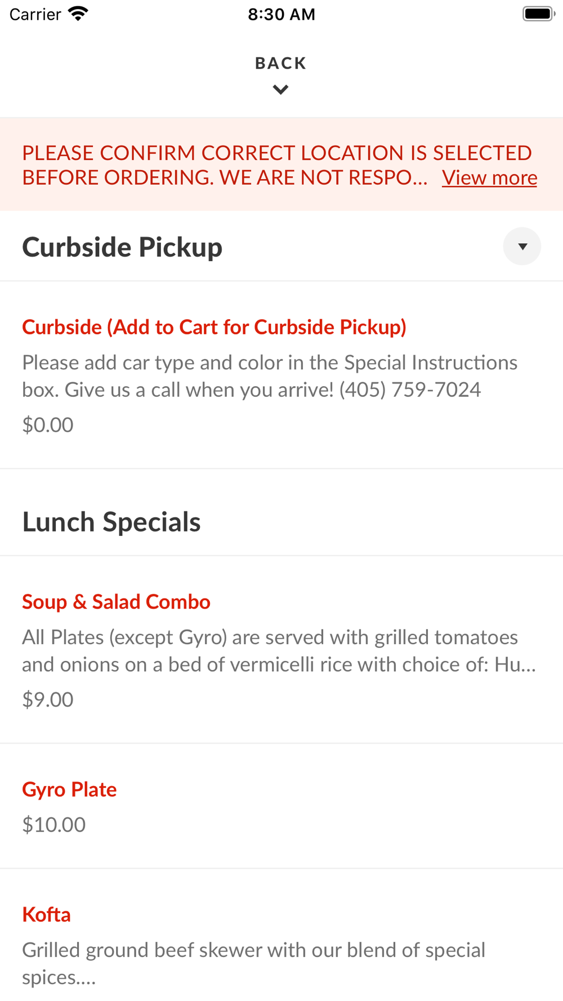Open Curbside (Add to Cart) item
Viewport: 563px width, 1001px height.
pyautogui.click(x=214, y=327)
